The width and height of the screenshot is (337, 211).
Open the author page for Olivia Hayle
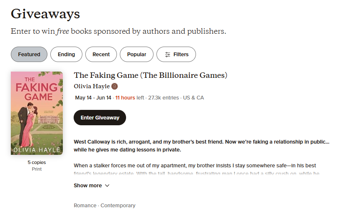tap(92, 86)
